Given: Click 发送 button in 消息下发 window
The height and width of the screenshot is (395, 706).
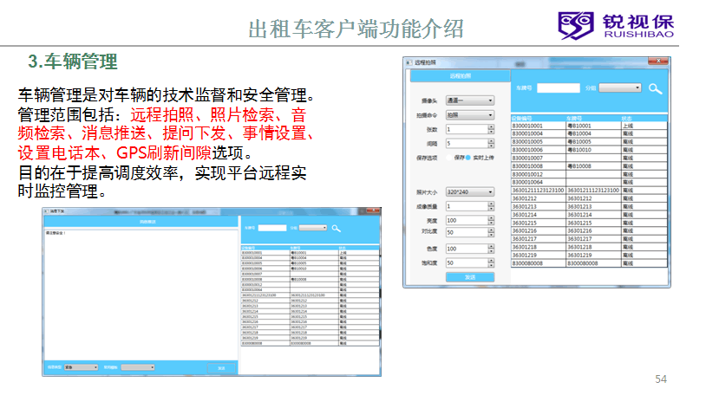Looking at the screenshot, I should click(221, 368).
